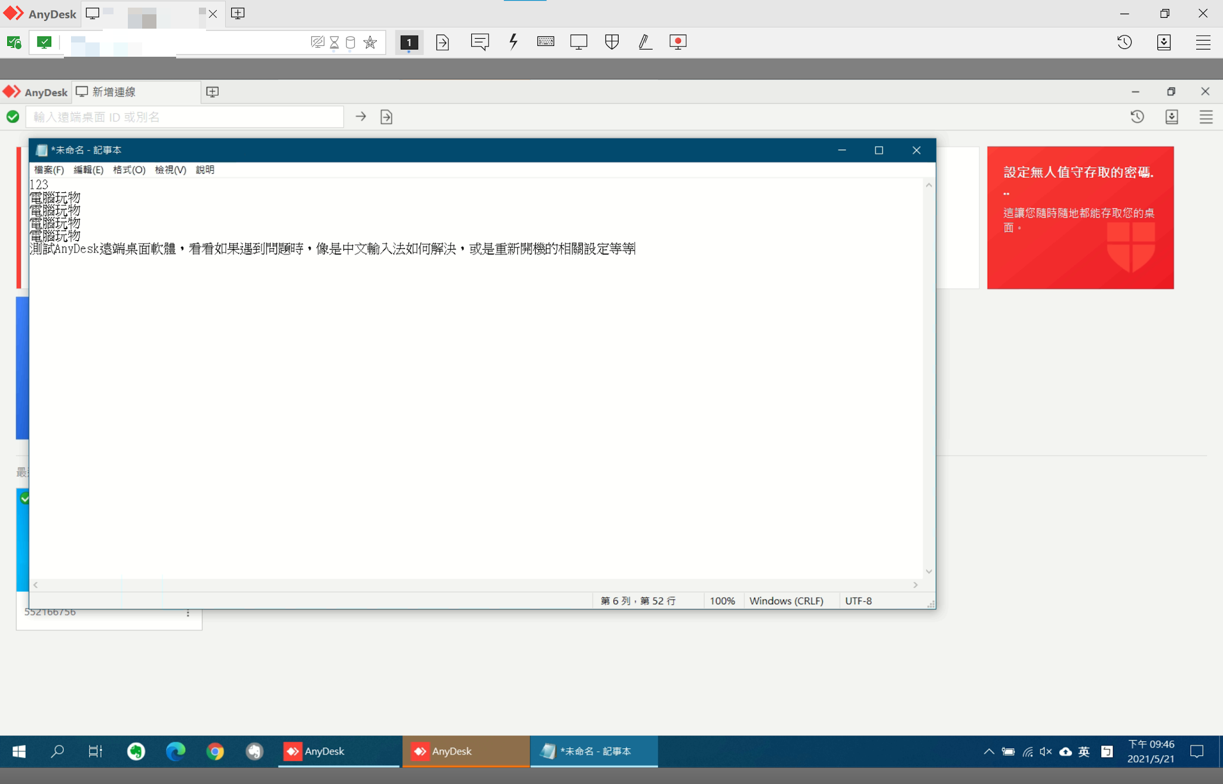Open inner AnyDesk hamburger menu
The image size is (1223, 784).
[x=1206, y=117]
